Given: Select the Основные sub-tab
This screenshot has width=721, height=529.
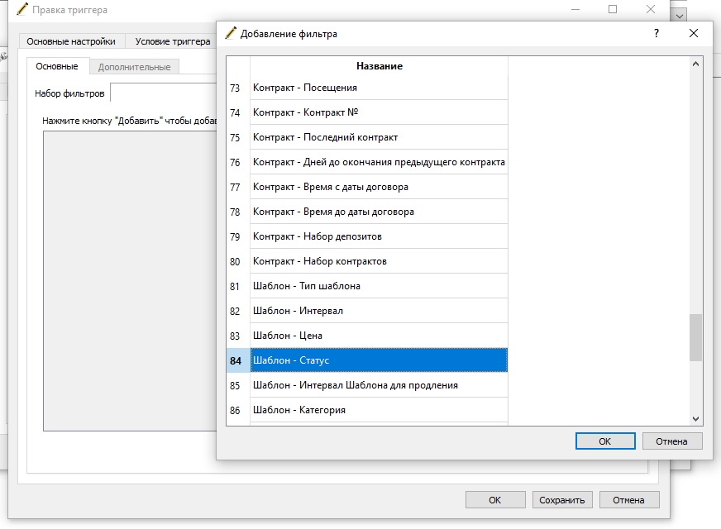Looking at the screenshot, I should tap(57, 66).
